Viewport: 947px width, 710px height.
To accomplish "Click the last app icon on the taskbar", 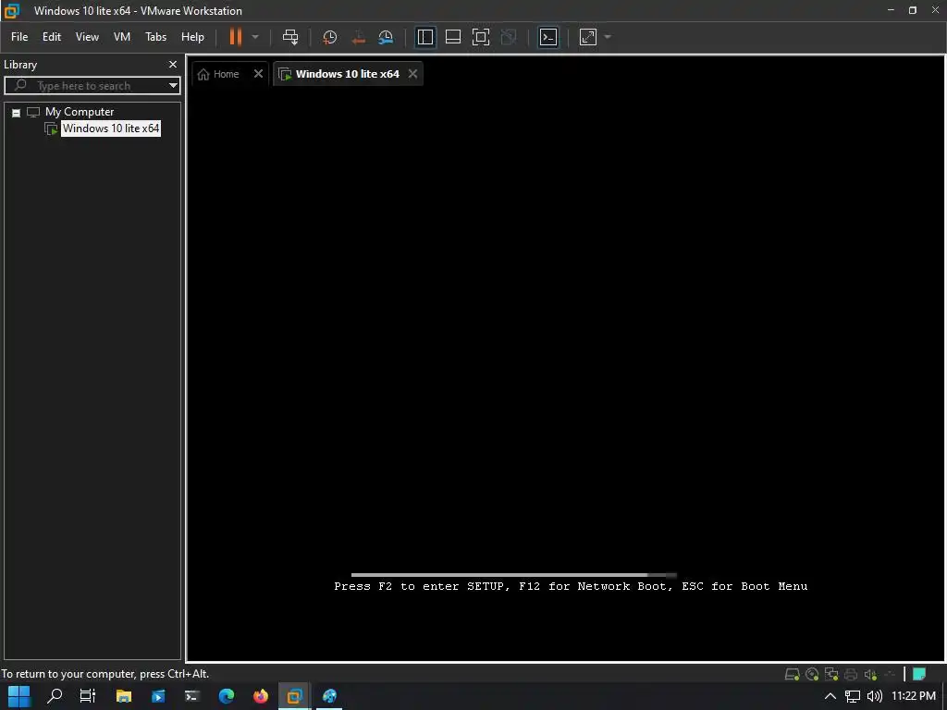I will (329, 696).
